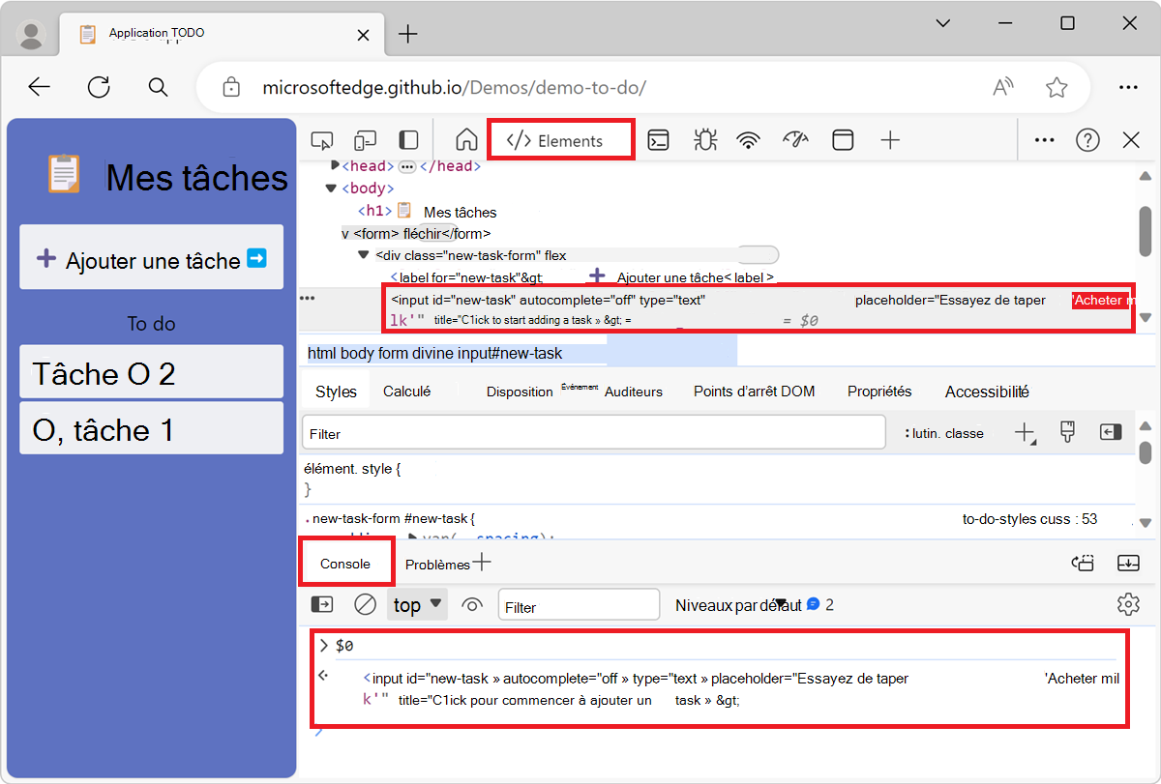
Task: Submit new task with the arrow button
Action: point(256,258)
